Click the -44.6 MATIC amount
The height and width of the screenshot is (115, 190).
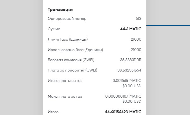point(130,29)
